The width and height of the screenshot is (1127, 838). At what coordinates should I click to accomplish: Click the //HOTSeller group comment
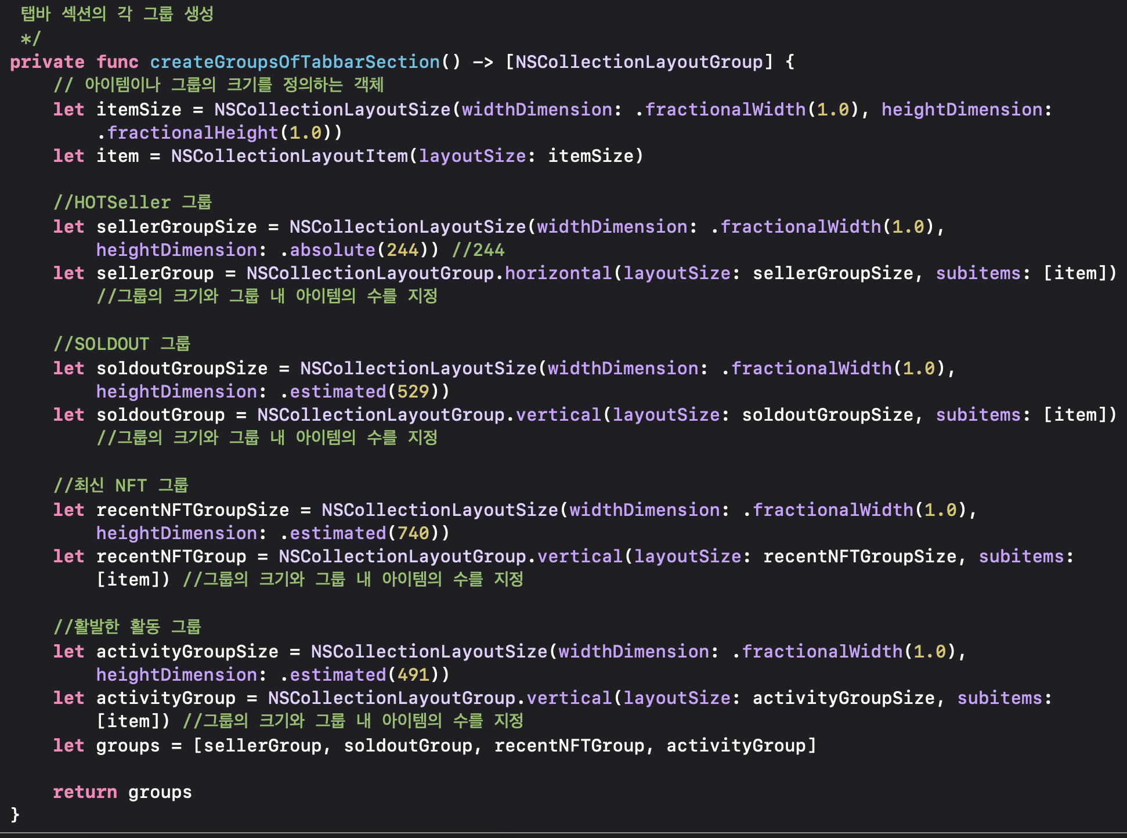click(132, 203)
